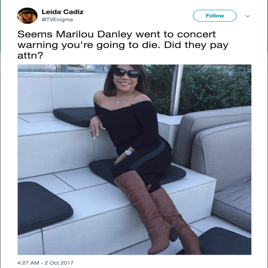
Task: Open the attached photo of the seated woman
Action: [134, 159]
